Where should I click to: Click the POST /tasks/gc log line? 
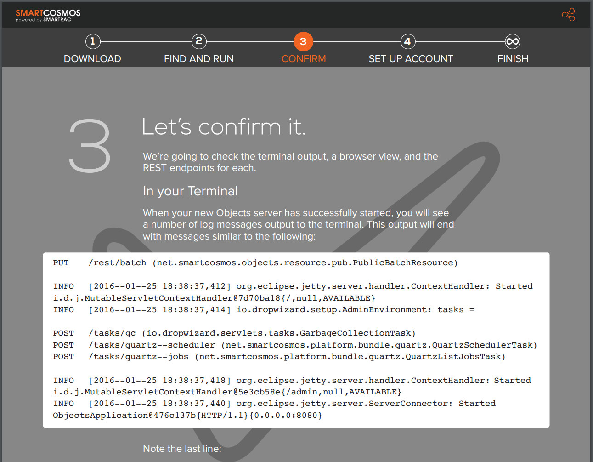(x=234, y=333)
